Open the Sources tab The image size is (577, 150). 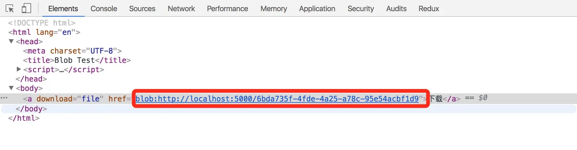click(142, 9)
